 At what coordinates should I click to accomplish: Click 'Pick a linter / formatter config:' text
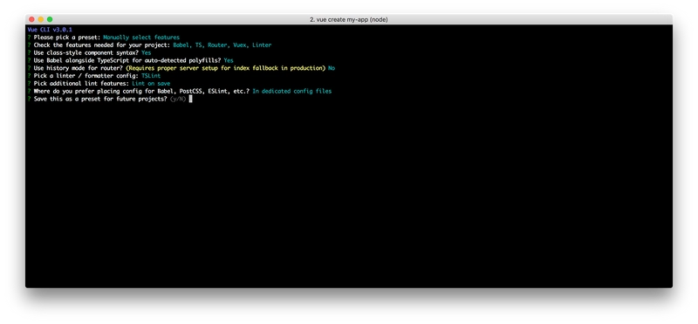[x=86, y=76]
